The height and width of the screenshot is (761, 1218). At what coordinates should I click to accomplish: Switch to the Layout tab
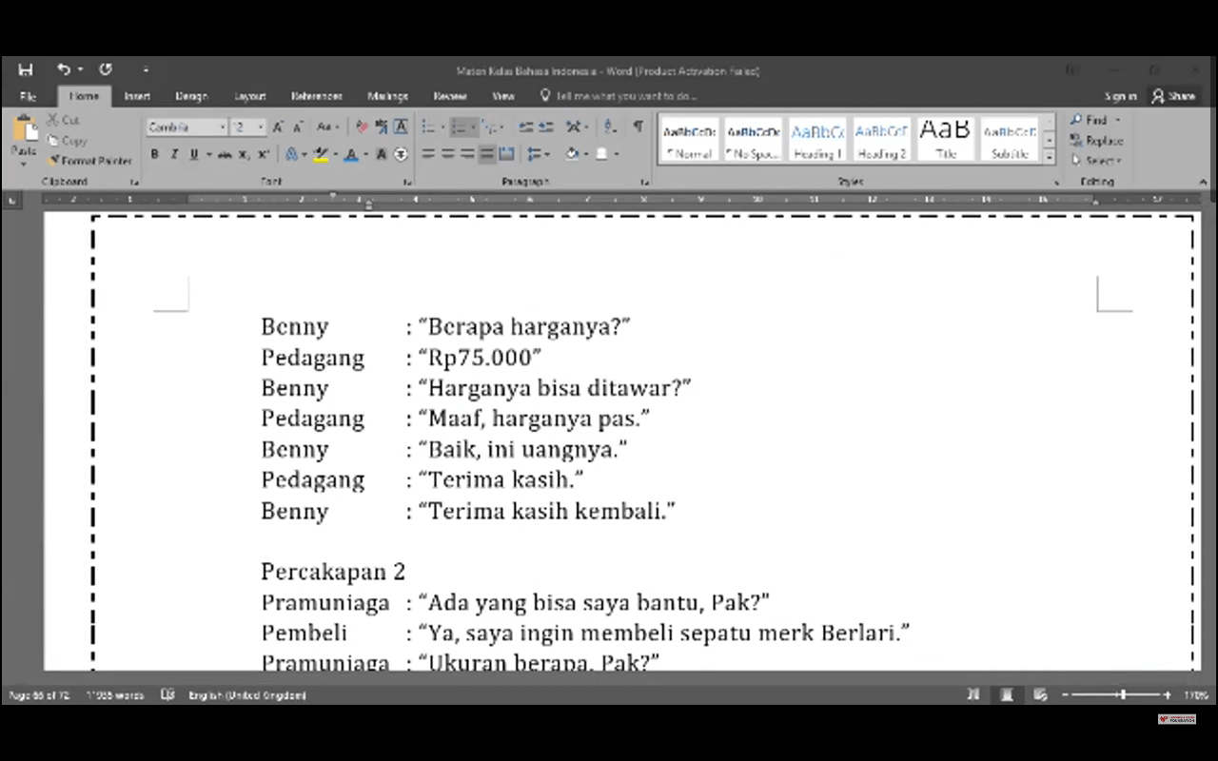tap(250, 96)
